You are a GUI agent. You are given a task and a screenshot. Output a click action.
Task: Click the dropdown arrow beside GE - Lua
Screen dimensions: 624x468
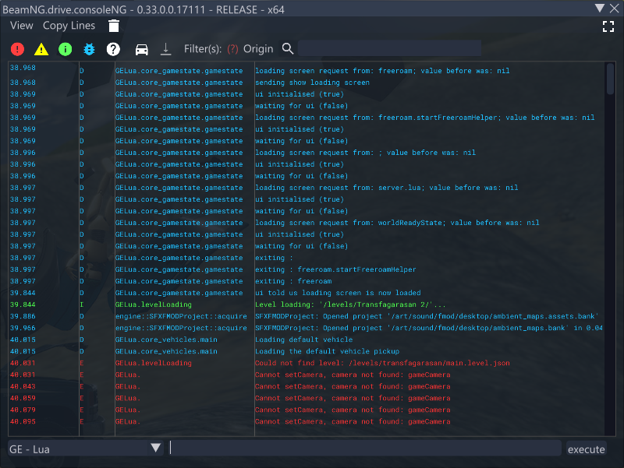coord(155,448)
